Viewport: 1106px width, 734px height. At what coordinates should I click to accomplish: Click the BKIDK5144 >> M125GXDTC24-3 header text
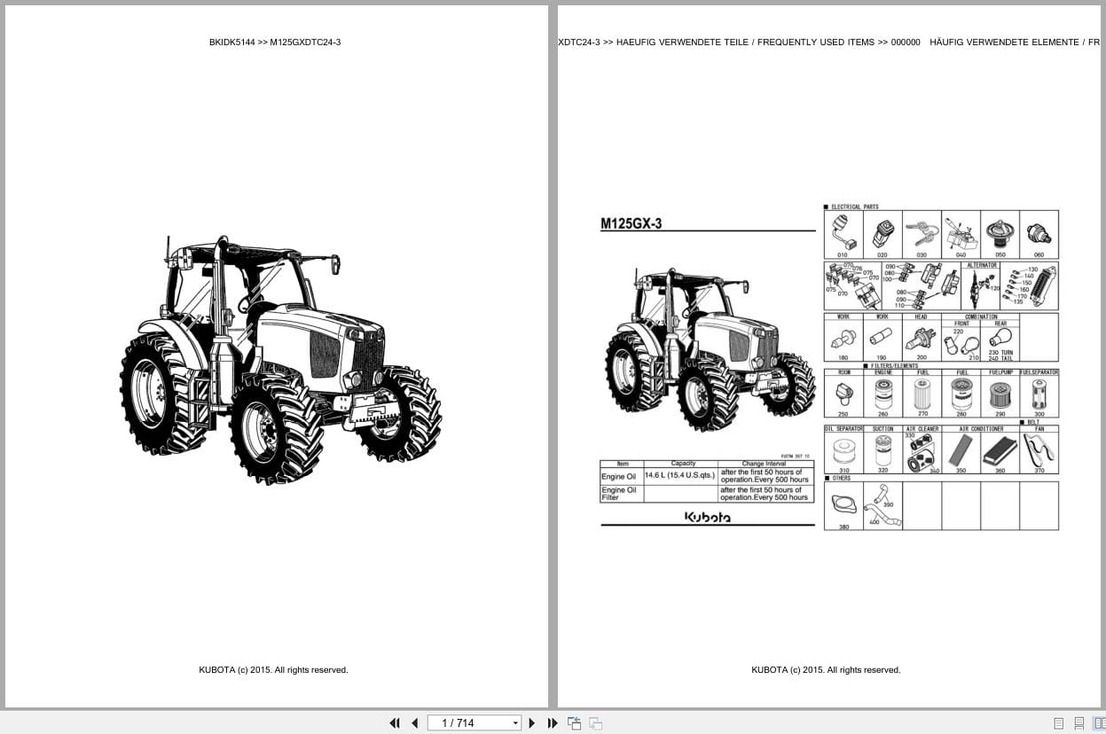[275, 42]
